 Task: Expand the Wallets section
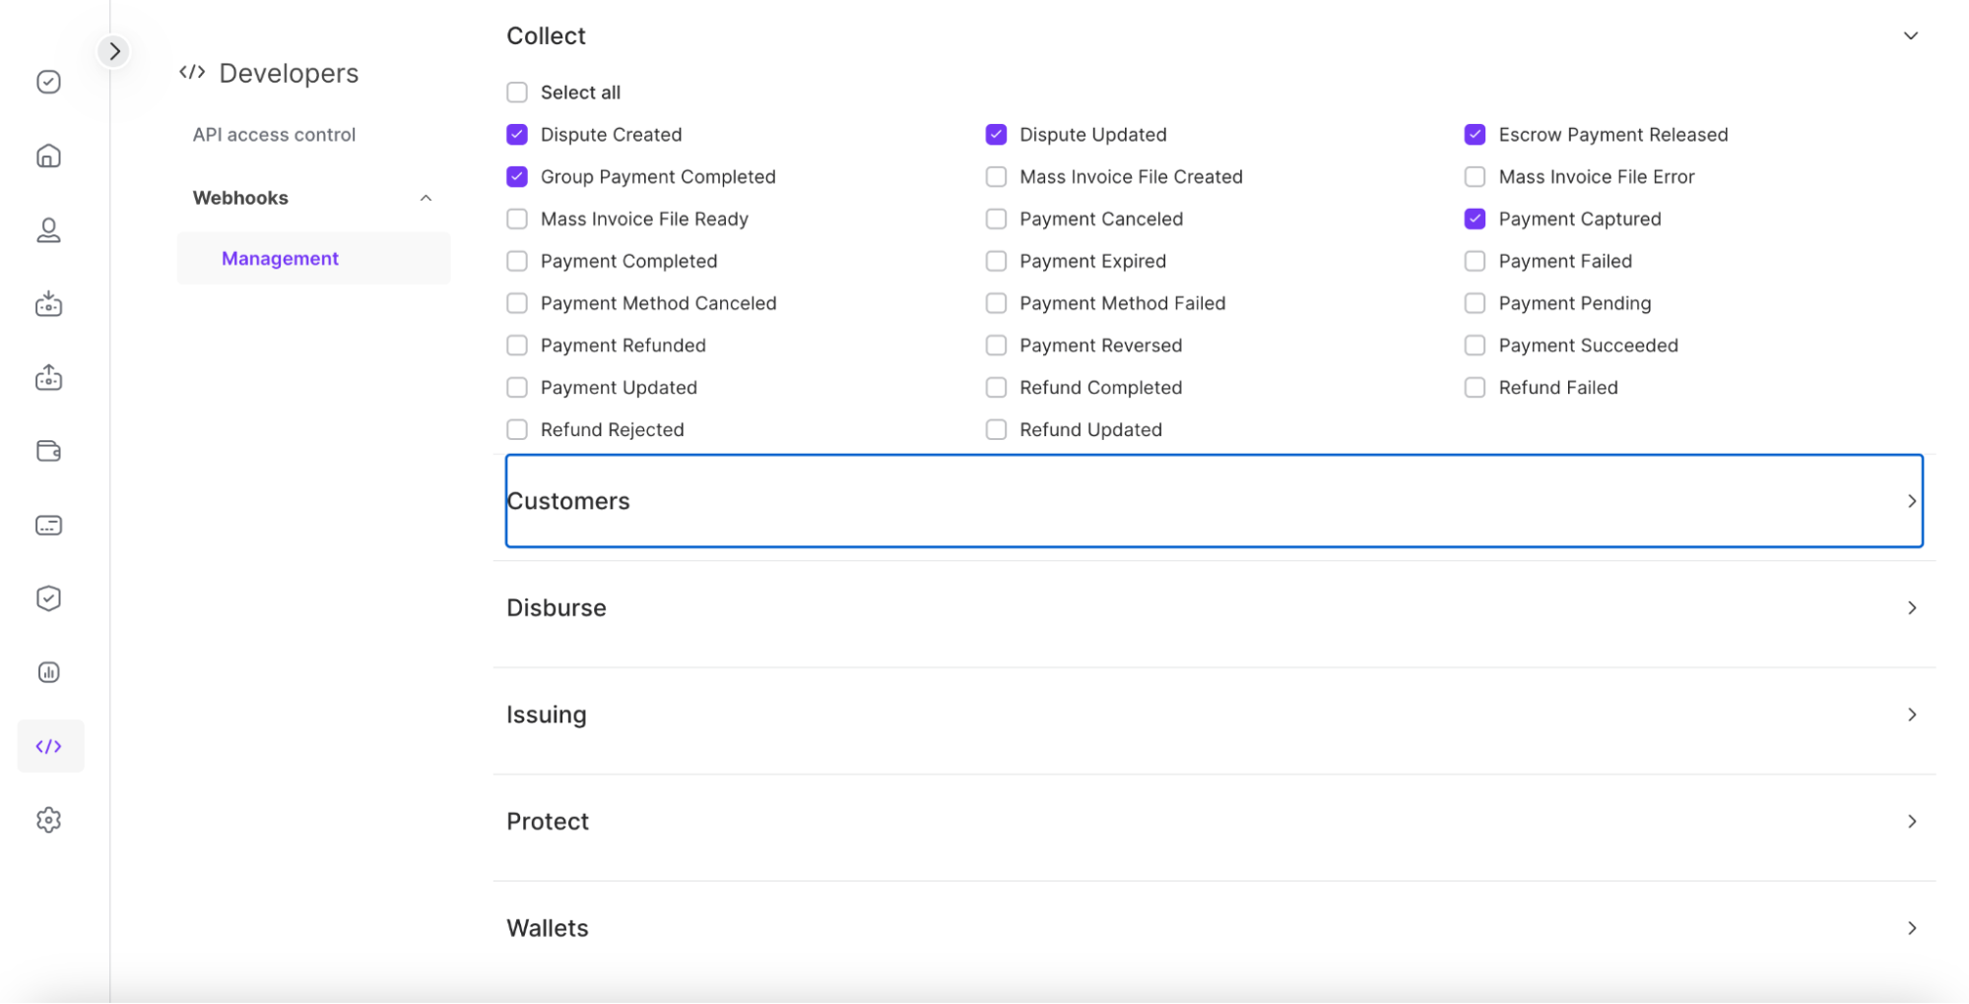[1912, 926]
